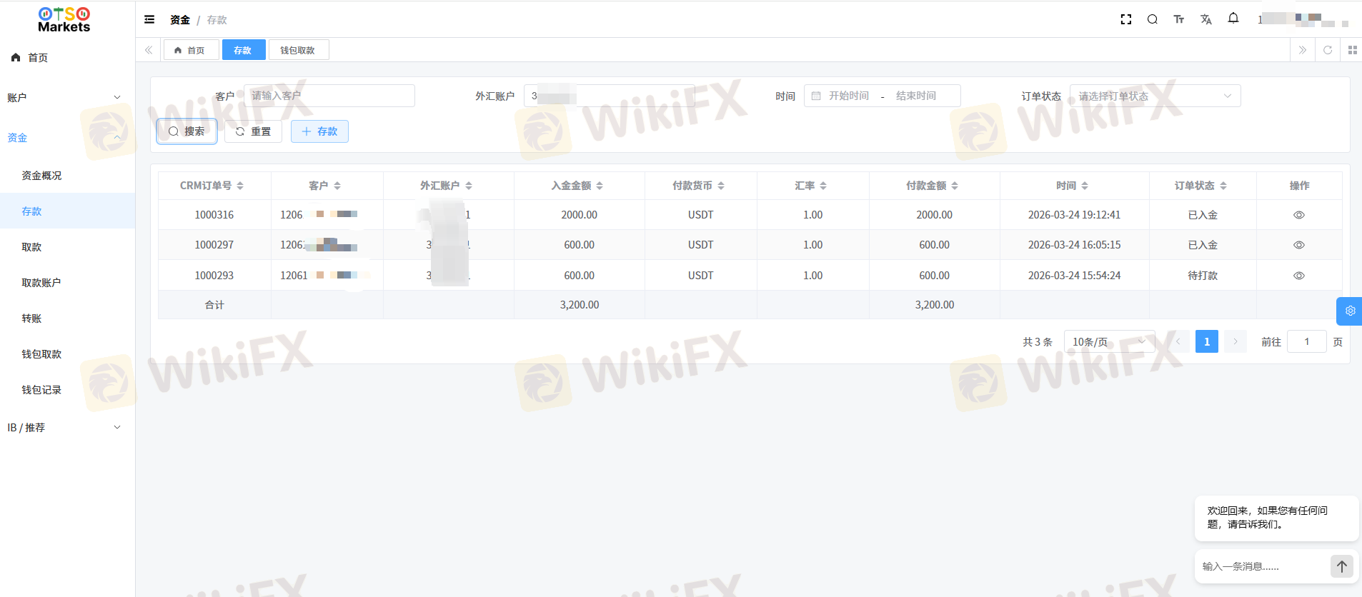Enter fullscreen mode via top bar icon
Screen dimensions: 1362x597
tap(1126, 19)
